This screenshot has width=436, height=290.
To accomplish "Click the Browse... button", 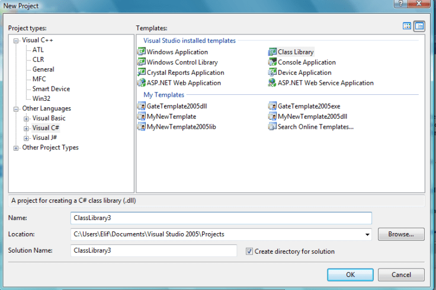I will point(401,234).
